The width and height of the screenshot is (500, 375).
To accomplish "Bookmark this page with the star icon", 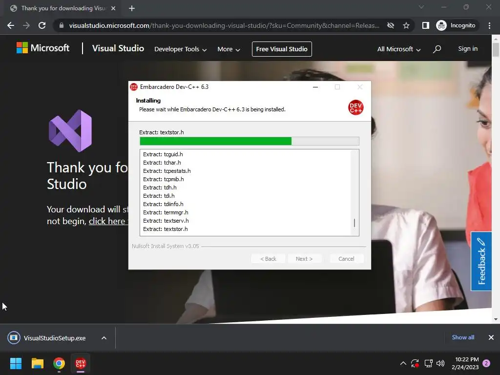I will pos(406,25).
